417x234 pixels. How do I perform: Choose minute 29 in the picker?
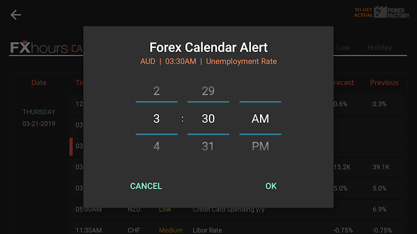pyautogui.click(x=208, y=91)
